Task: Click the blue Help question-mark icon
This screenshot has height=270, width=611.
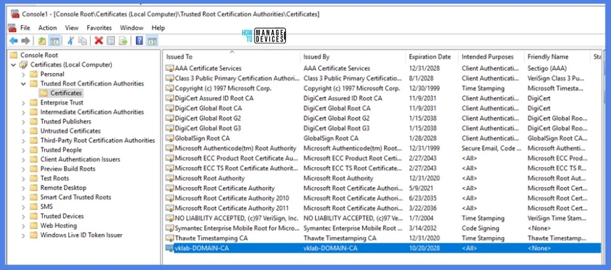Action: [x=139, y=40]
